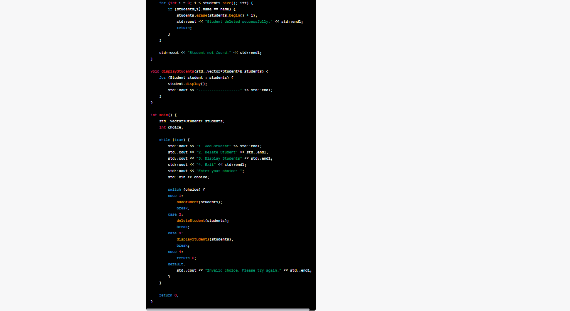Click the "1. Add Student" menu string
The width and height of the screenshot is (570, 311).
pyautogui.click(x=214, y=146)
